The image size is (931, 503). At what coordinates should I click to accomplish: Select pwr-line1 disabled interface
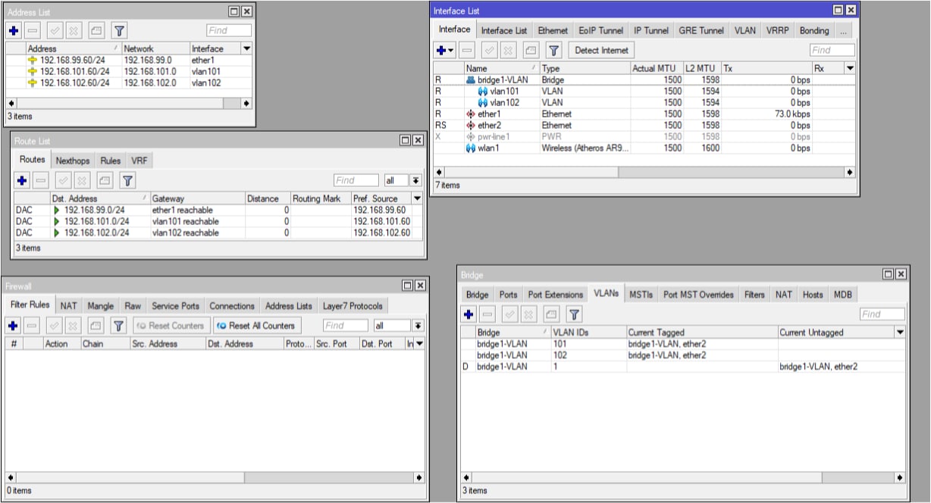pos(644,137)
